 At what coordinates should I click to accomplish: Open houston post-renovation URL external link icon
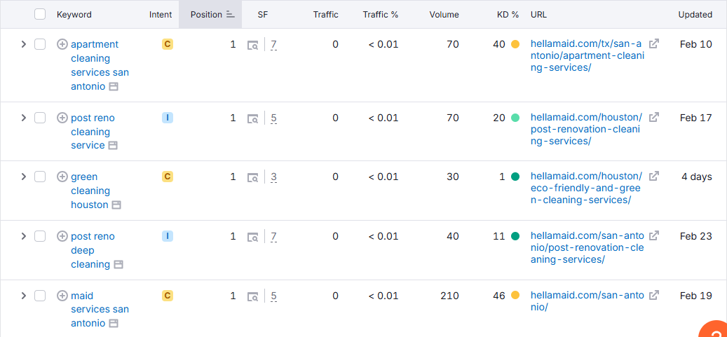click(654, 117)
